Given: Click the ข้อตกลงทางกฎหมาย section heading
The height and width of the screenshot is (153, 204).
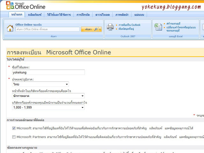Looking at the screenshot, I should tap(22, 148).
